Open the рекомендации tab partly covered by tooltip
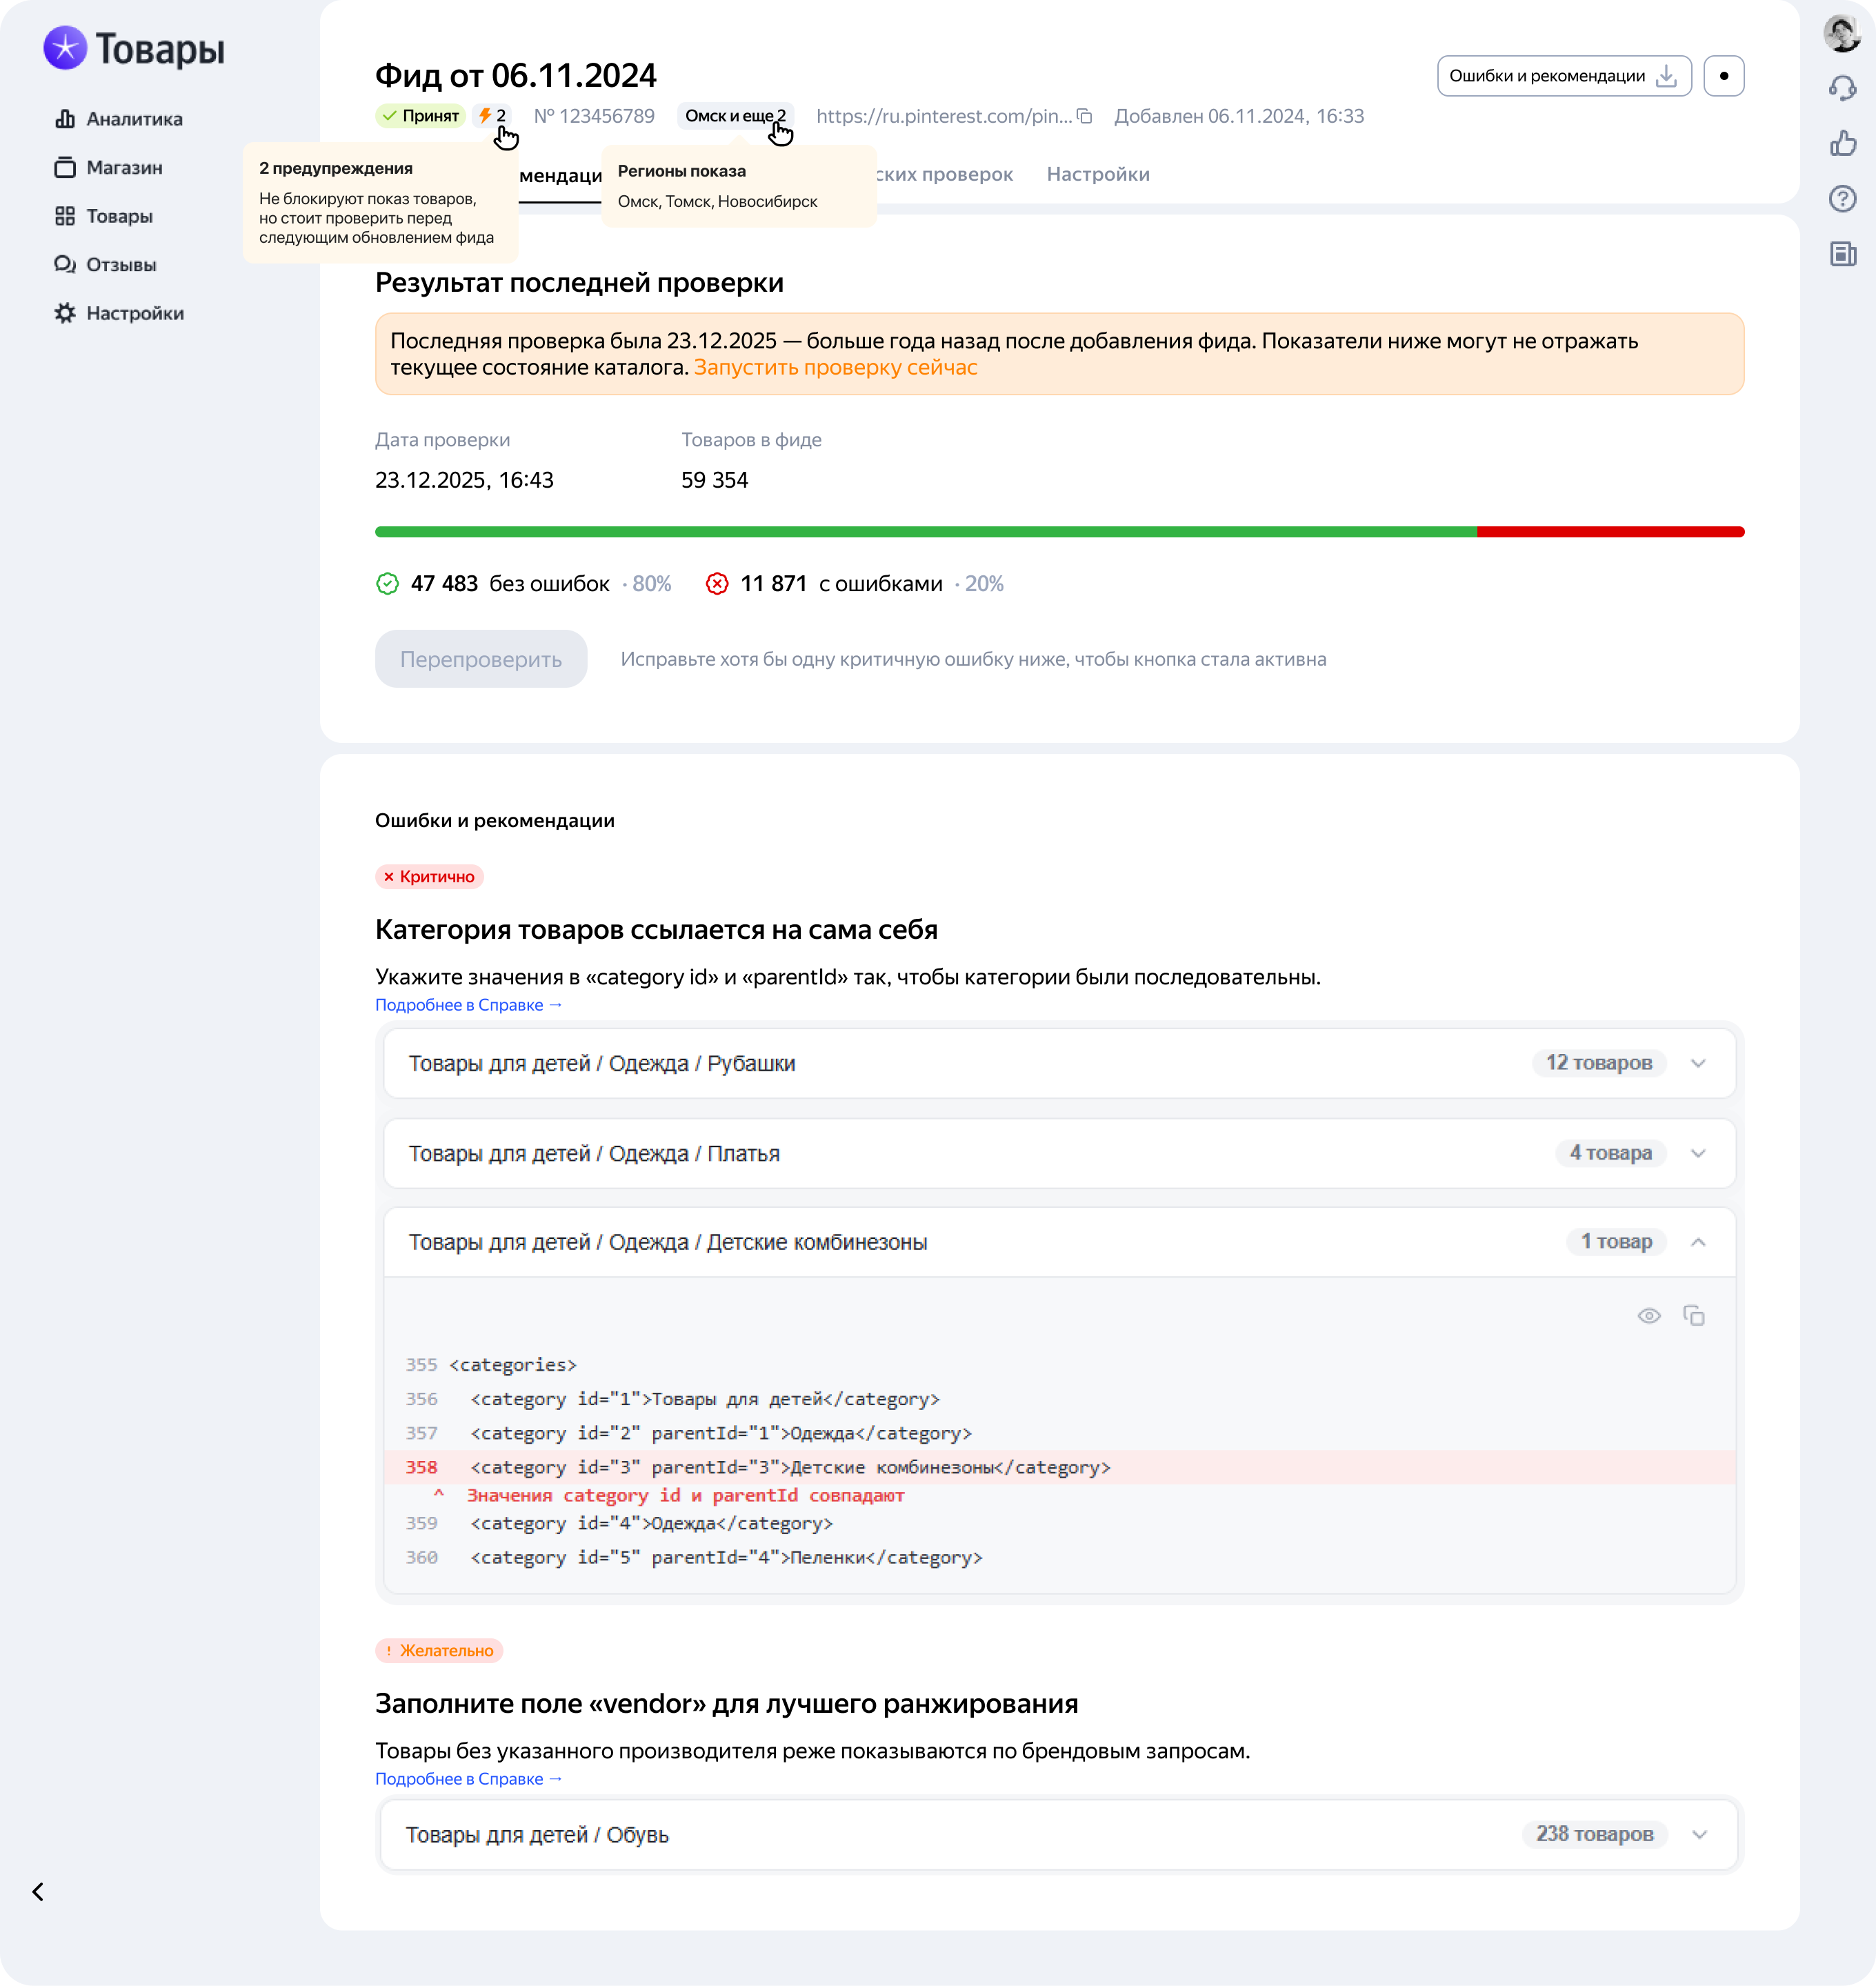 tap(560, 176)
